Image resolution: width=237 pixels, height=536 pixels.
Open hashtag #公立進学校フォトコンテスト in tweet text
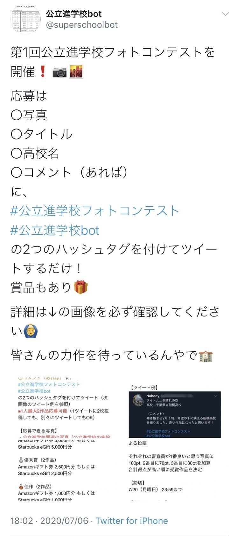(x=95, y=211)
